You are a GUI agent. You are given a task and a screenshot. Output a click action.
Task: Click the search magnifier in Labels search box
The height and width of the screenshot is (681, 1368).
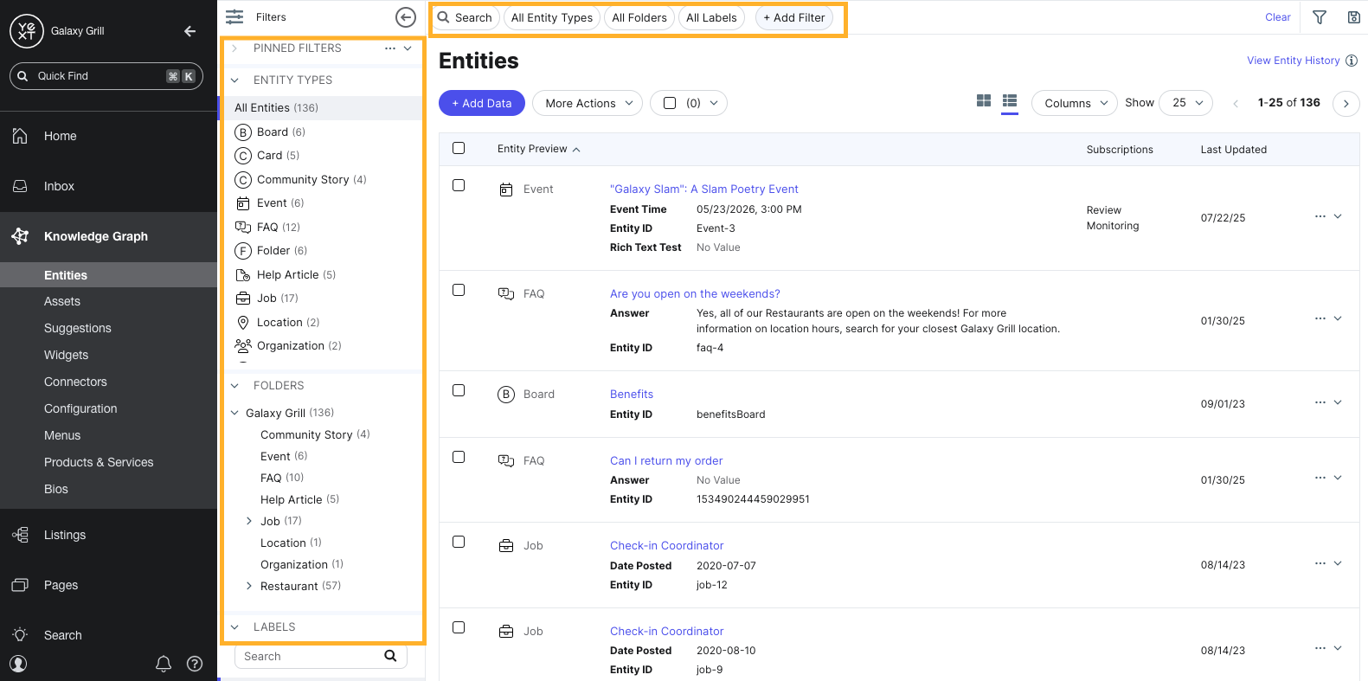390,656
